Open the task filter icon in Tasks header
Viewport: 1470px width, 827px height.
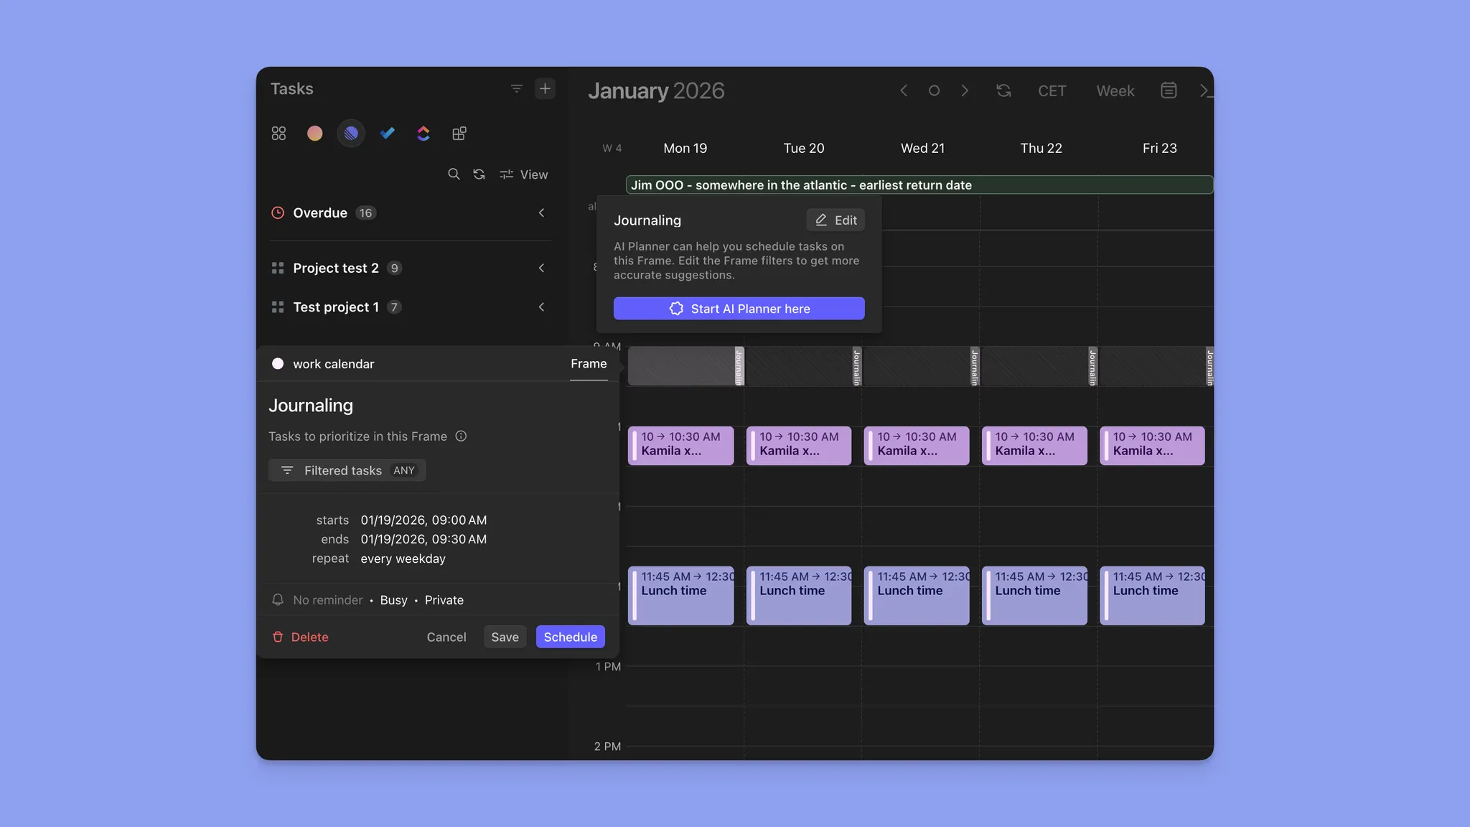516,89
